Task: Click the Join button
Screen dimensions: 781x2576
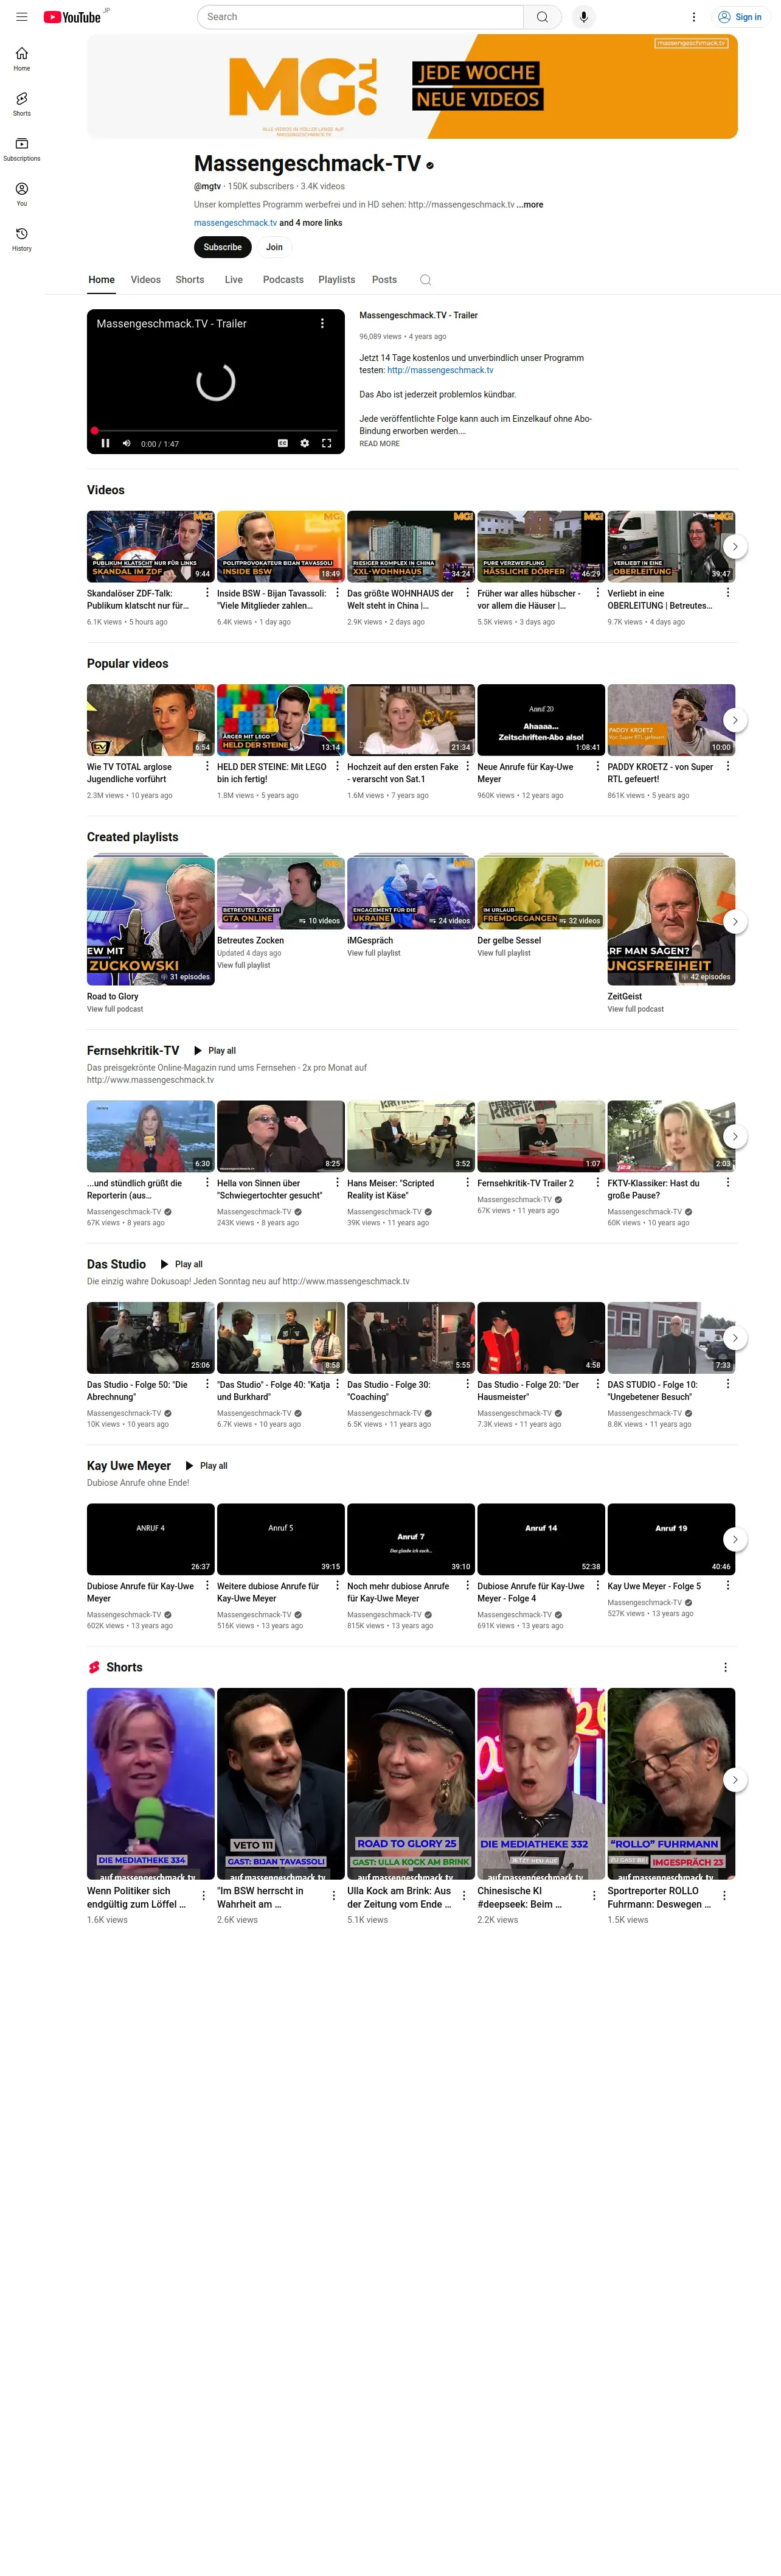Action: point(275,247)
